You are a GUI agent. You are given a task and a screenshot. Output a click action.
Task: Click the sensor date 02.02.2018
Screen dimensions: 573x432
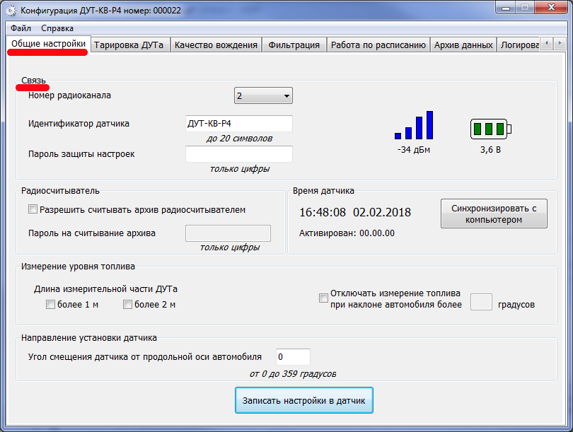coord(382,212)
